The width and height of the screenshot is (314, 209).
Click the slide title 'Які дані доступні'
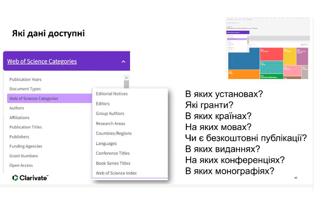coord(48,33)
